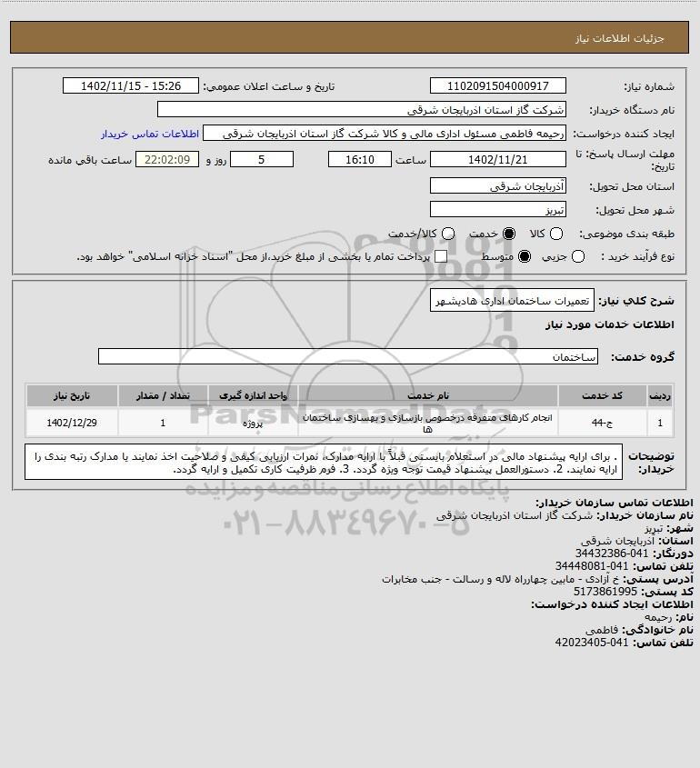
Task: Click the response deadline date 1402/11/21
Action: pos(497,159)
